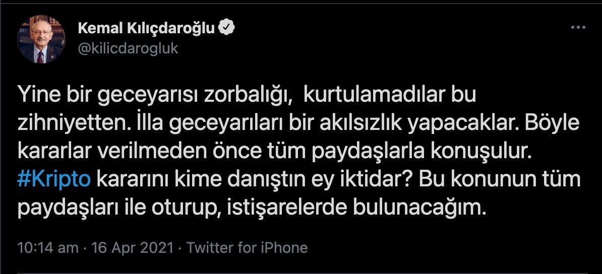The width and height of the screenshot is (602, 274).
Task: Open the tweet's three-dot more menu
Action: [578, 28]
